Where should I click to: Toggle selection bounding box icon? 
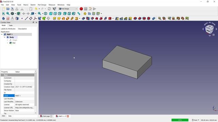(x=18, y=14)
